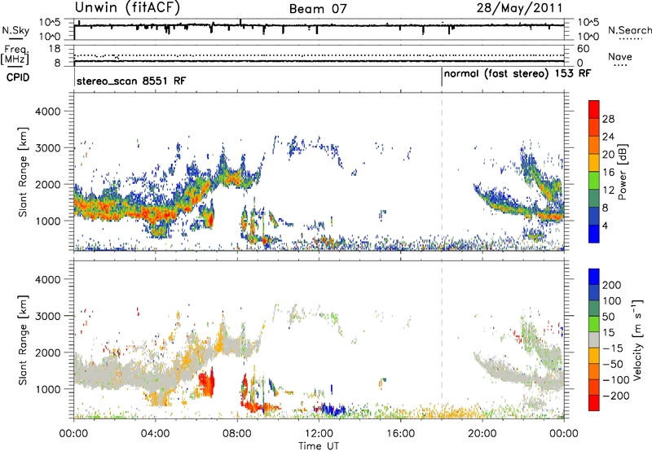Viewport: 652px width, 451px height.
Task: Click the '-50' tick on Velocity scale
Action: pos(612,364)
